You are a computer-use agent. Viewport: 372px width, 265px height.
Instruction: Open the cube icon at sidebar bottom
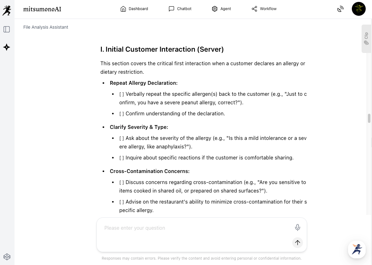click(x=7, y=257)
